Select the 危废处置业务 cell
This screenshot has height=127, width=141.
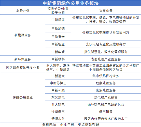tap(106, 83)
